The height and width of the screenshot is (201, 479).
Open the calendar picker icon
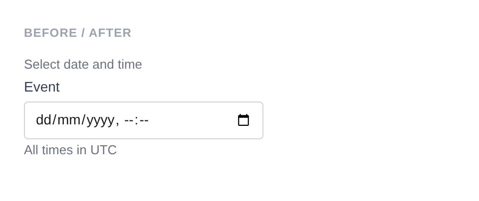(243, 120)
